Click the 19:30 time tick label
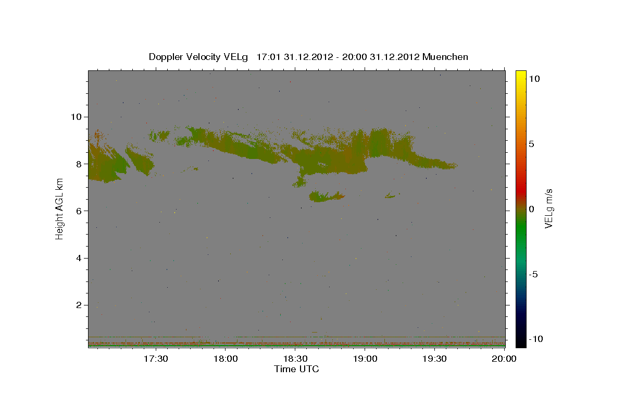The width and height of the screenshot is (625, 417). pyautogui.click(x=435, y=359)
